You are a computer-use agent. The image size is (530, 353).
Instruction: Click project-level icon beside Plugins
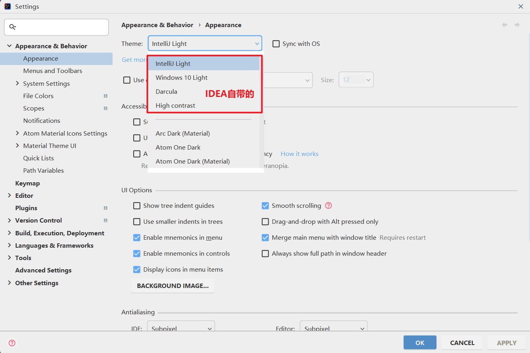[x=105, y=208]
